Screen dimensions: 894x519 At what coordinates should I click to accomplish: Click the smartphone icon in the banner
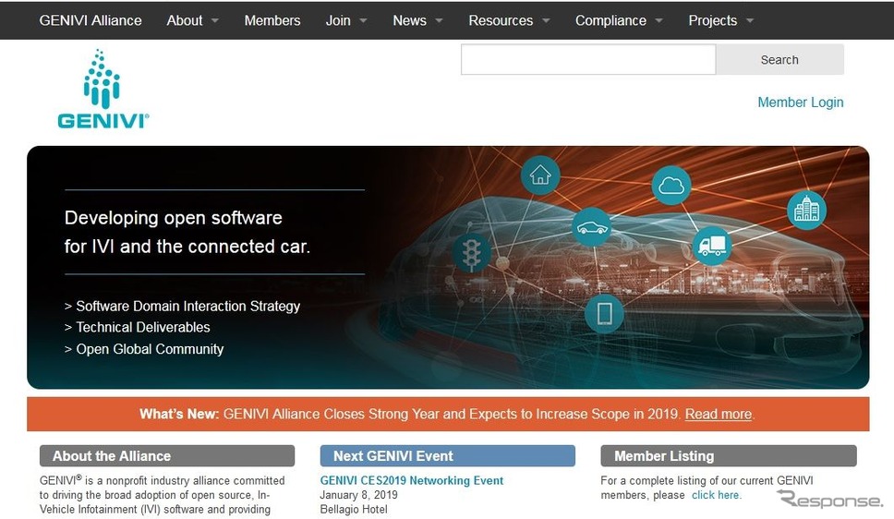click(604, 314)
